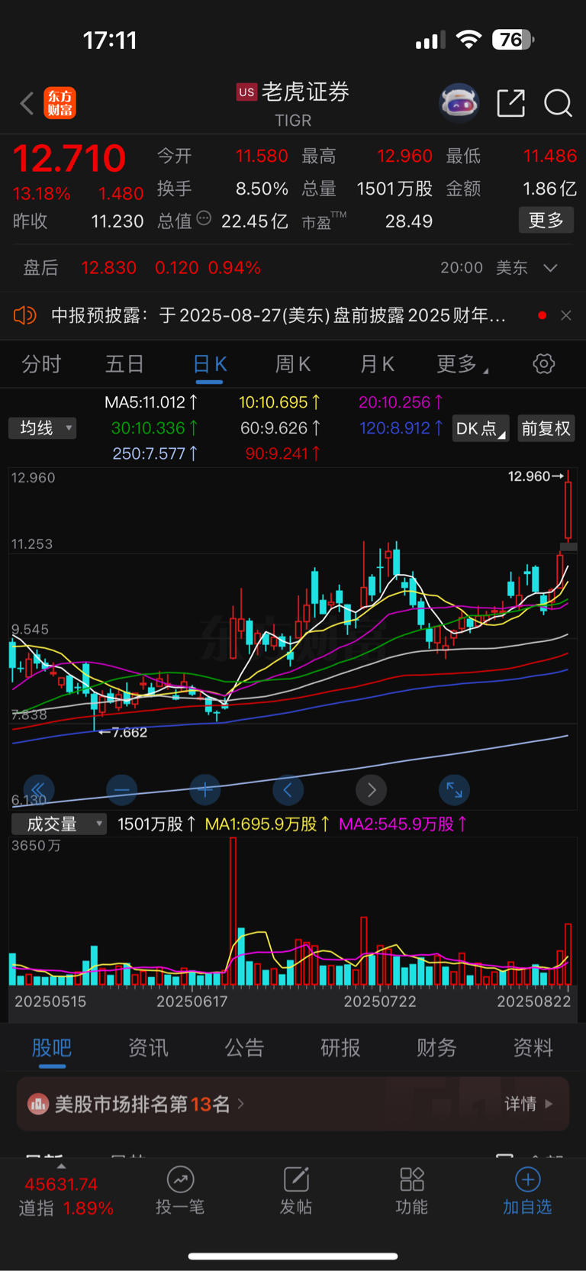Tap the MA2:545.9万股 volume label
Screen dimensions: 586x1271
pos(403,824)
